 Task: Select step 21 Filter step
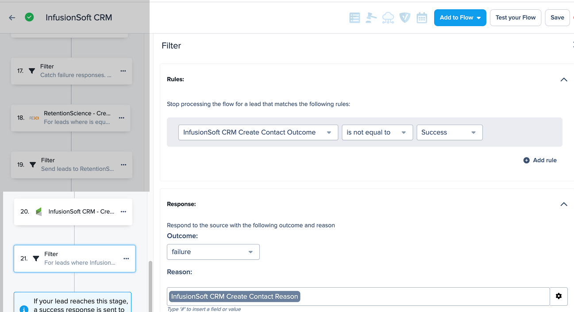(74, 258)
